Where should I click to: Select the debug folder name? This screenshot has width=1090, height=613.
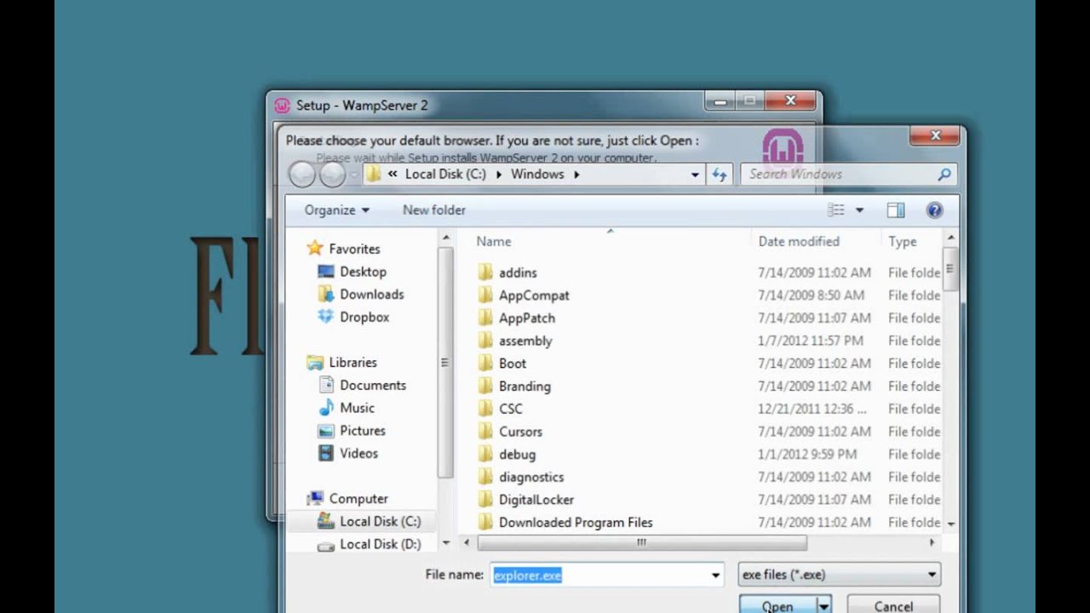click(517, 454)
